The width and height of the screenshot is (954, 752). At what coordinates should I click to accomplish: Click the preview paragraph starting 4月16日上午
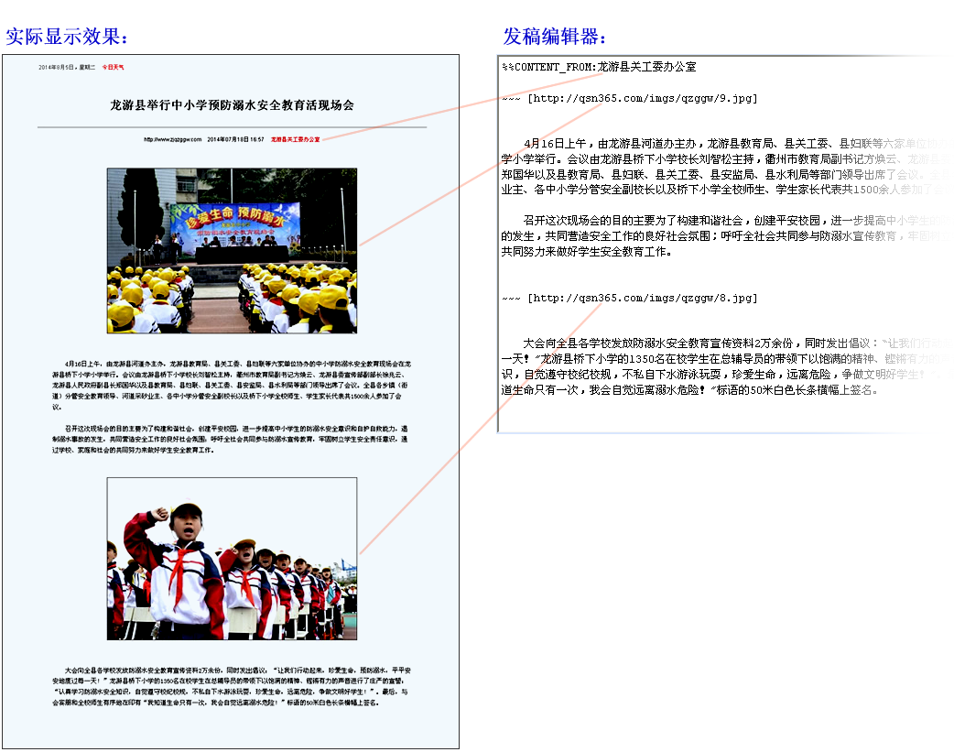coord(231,385)
